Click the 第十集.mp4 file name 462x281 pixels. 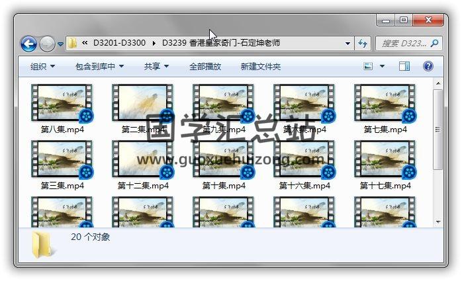[224, 186]
